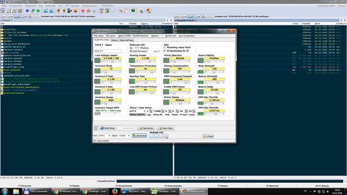The image size is (347, 195).
Task: Click the Flash Other button
Action: click(165, 128)
